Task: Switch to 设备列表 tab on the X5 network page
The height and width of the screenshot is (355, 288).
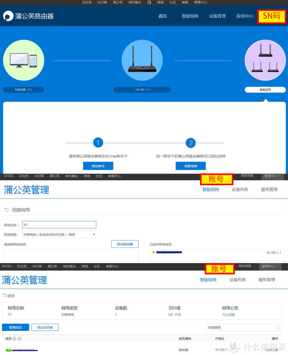Action: 238,280
